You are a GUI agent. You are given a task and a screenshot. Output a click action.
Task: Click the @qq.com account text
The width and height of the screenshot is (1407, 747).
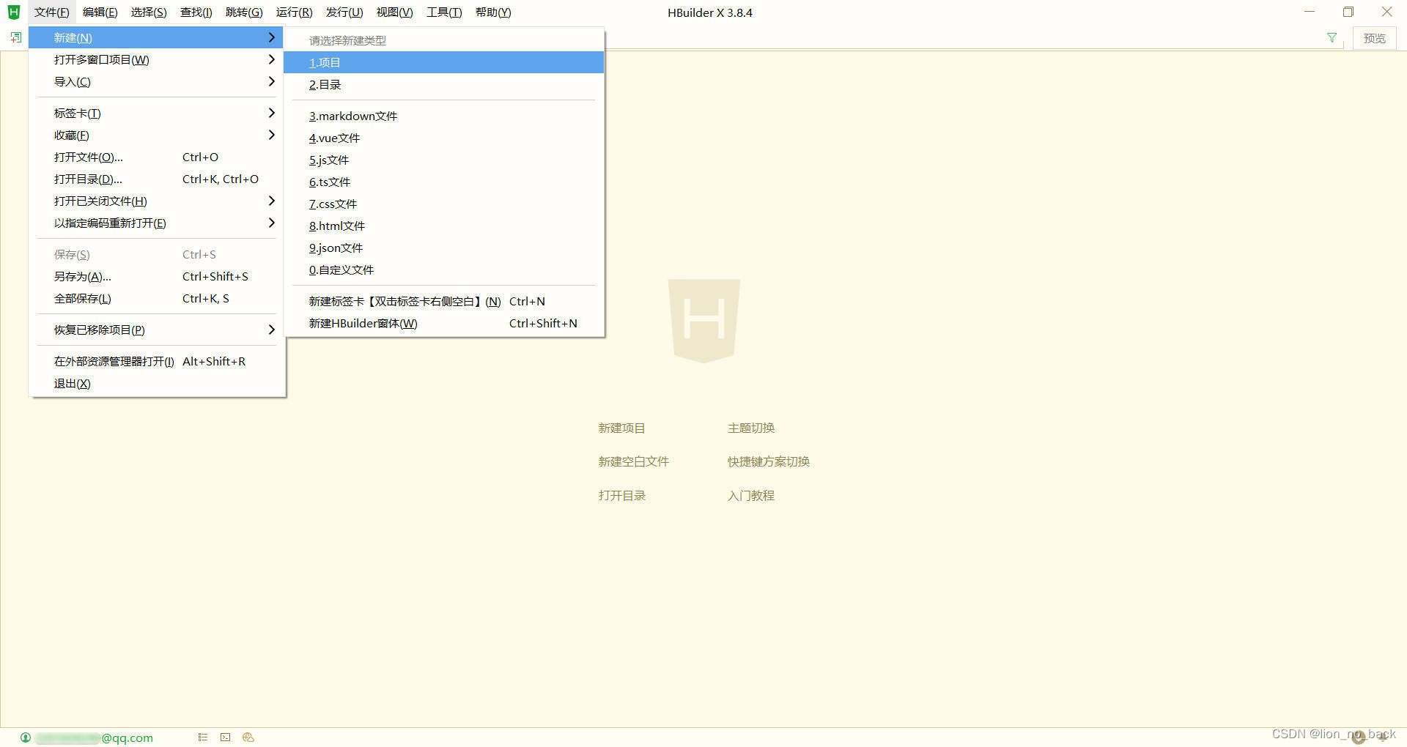[x=127, y=737]
